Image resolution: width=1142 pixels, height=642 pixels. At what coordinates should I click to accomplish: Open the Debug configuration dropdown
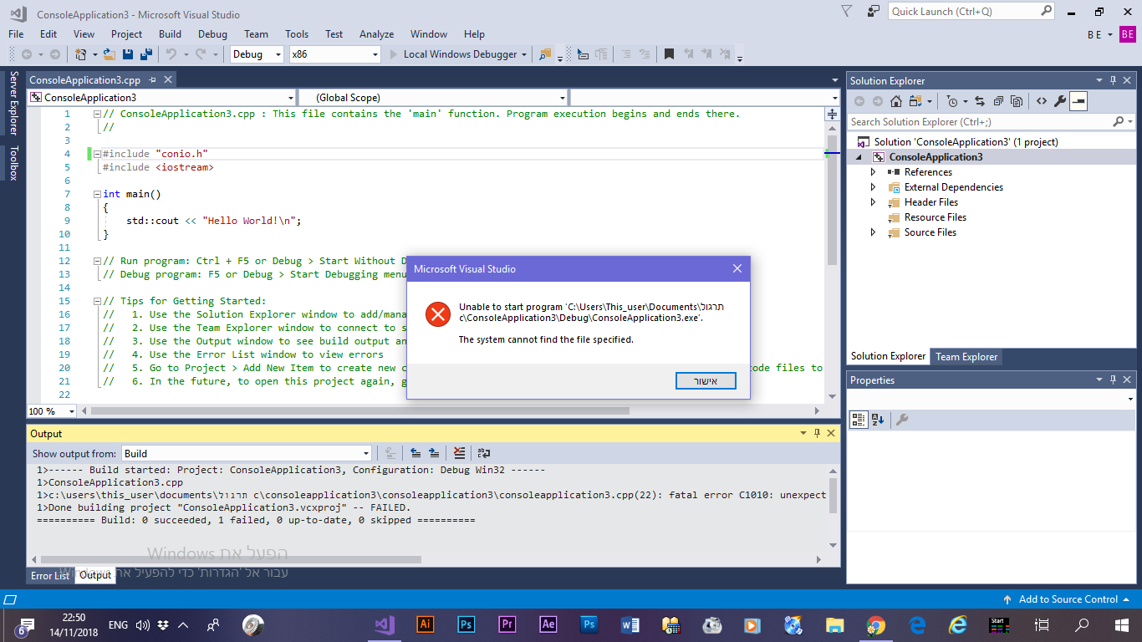[257, 54]
